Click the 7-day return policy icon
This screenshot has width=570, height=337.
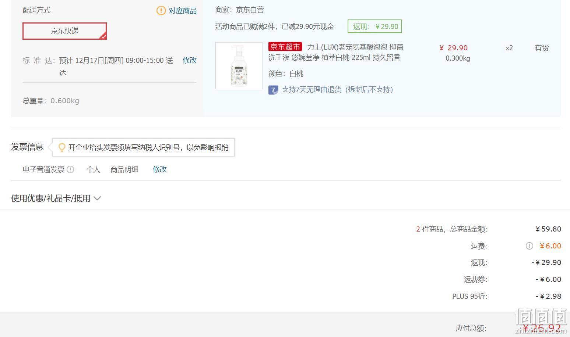(x=273, y=90)
